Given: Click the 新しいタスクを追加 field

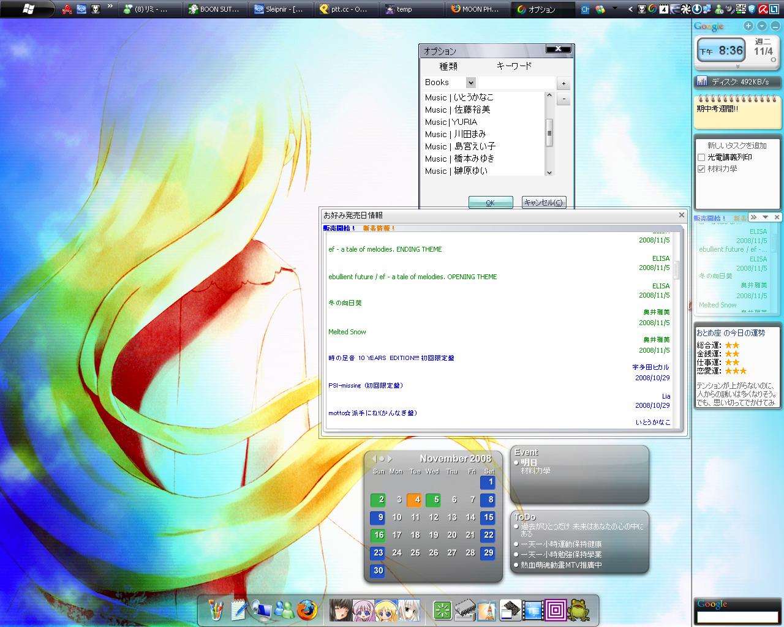Looking at the screenshot, I should 737,146.
